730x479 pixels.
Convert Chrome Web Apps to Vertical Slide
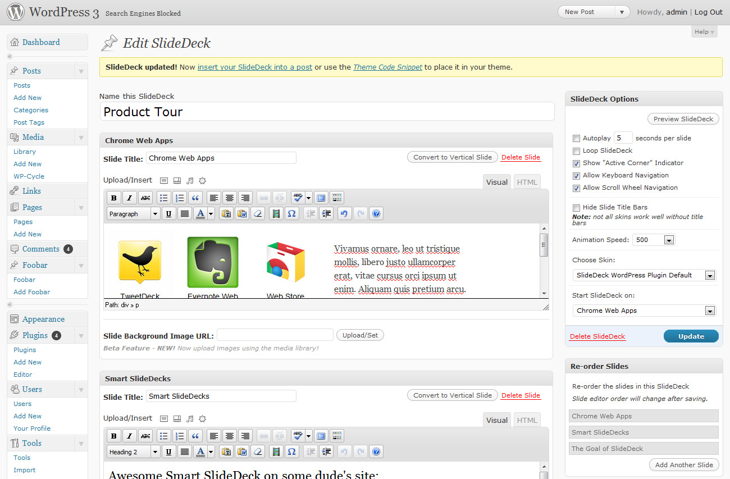(453, 157)
